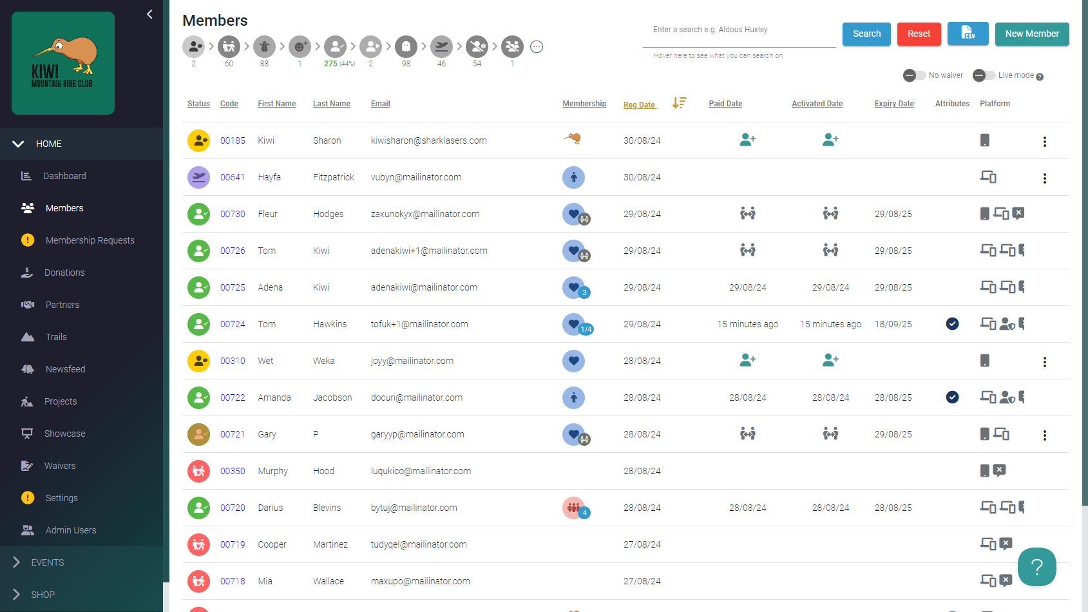Open the row menu for Kiwi Sharon
The image size is (1088, 612).
coord(1044,141)
